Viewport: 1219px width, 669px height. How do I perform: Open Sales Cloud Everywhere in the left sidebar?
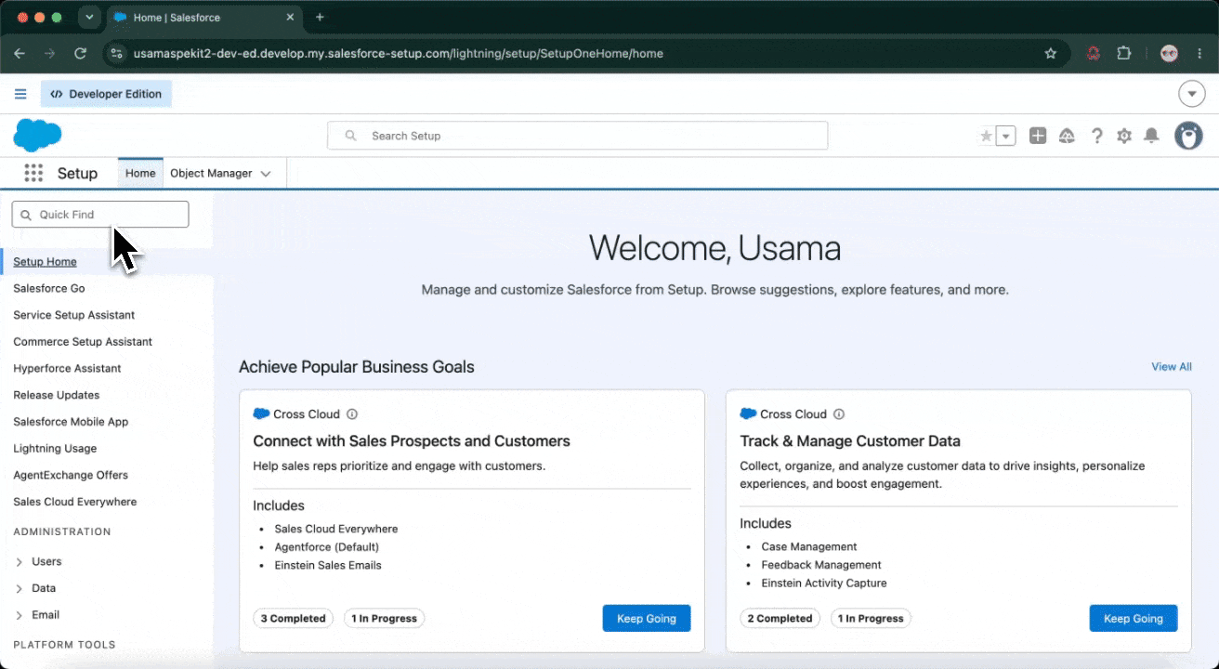click(75, 502)
